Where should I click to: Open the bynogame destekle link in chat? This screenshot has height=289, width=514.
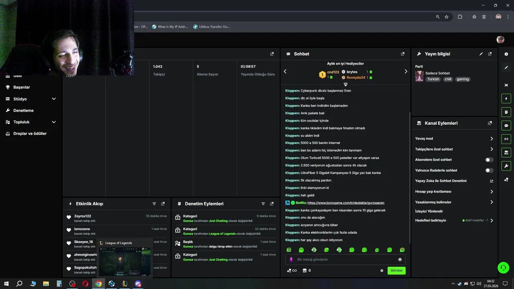(x=346, y=203)
